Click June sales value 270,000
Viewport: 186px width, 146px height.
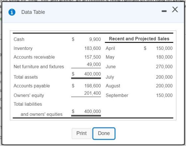[164, 67]
